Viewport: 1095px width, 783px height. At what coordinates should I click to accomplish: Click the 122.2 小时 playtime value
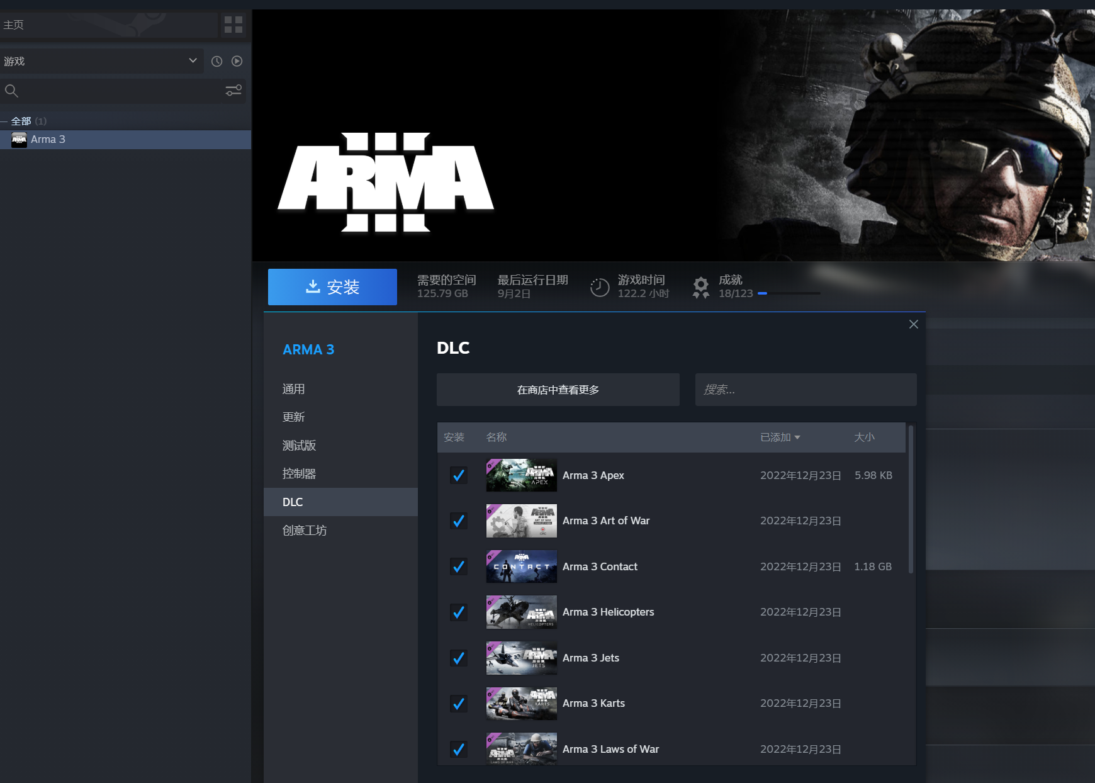click(x=643, y=293)
